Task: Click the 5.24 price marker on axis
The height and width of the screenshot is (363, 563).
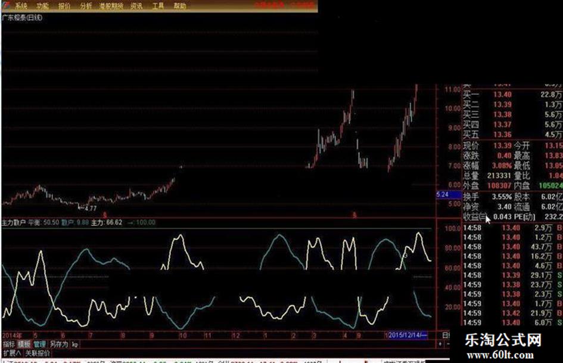Action: click(449, 194)
